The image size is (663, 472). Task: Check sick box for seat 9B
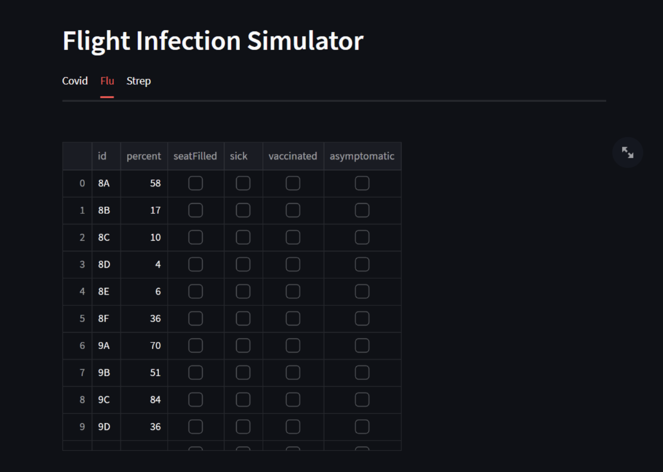point(243,373)
